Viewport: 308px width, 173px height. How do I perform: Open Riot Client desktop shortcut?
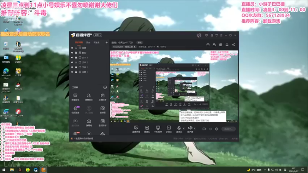[18, 113]
